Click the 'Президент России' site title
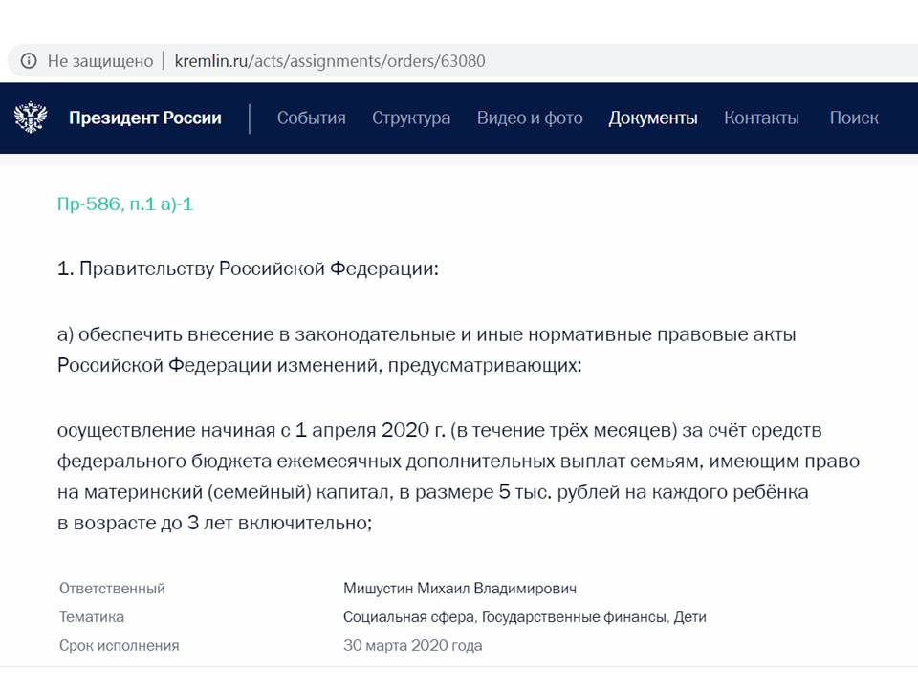Image resolution: width=918 pixels, height=688 pixels. pyautogui.click(x=143, y=118)
